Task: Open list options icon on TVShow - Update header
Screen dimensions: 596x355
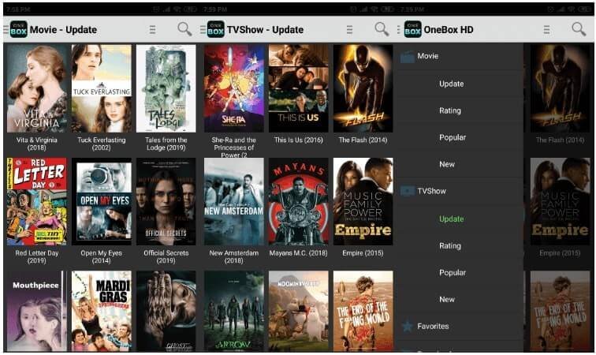Action: 349,29
